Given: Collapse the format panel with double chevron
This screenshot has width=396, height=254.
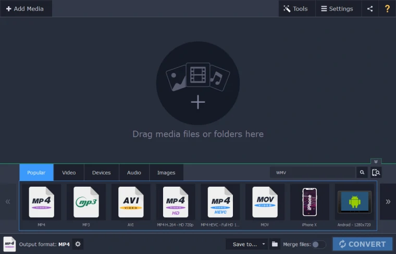Looking at the screenshot, I should pos(376,162).
